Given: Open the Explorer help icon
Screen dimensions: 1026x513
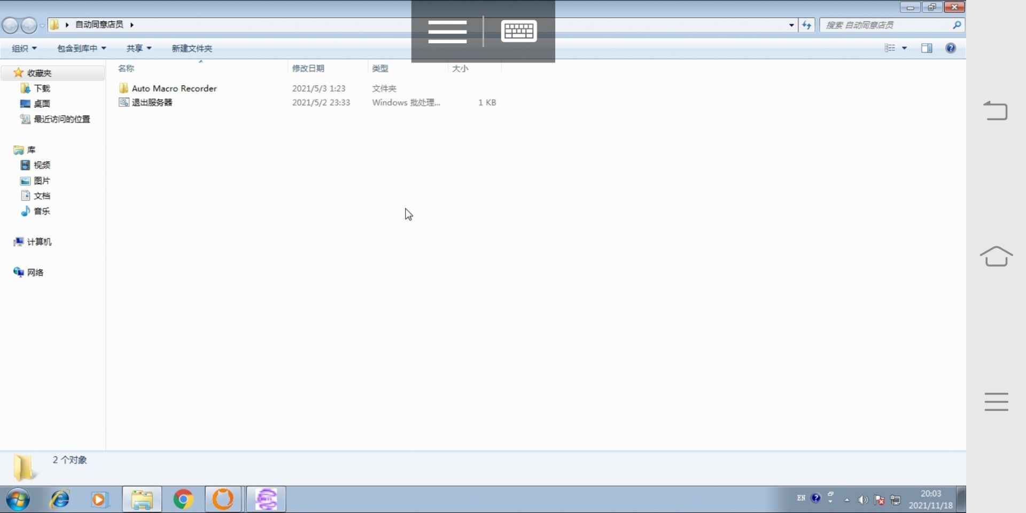Looking at the screenshot, I should [950, 48].
